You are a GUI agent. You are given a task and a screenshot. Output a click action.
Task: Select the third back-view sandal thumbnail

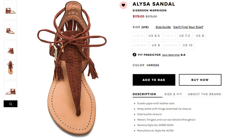pyautogui.click(x=10, y=50)
